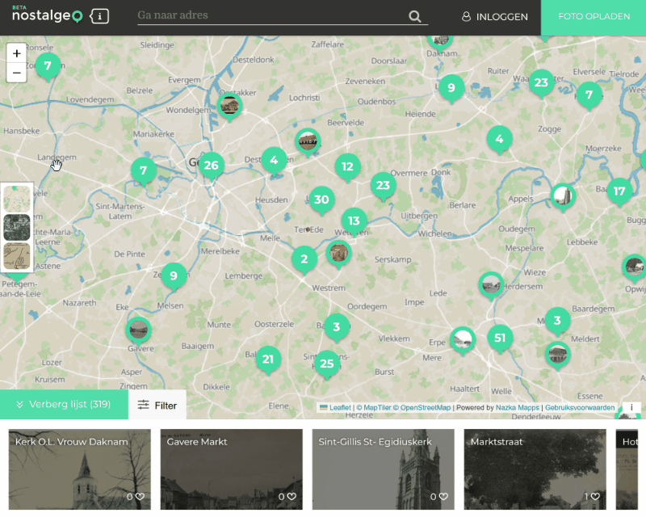Click the search magnifier icon
646x517 pixels.
tap(415, 17)
